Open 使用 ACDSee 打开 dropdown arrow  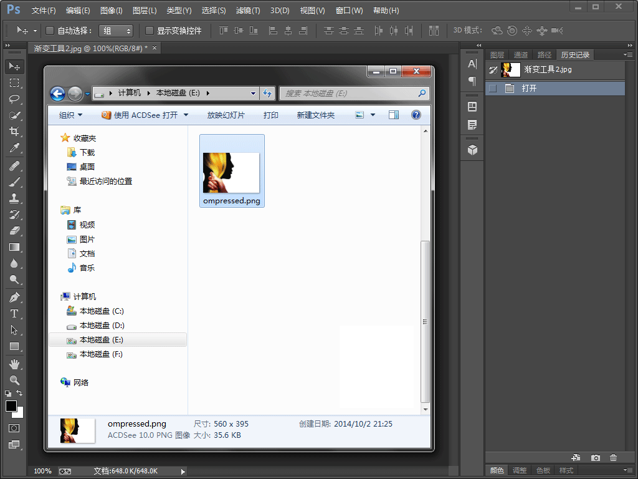click(x=186, y=115)
